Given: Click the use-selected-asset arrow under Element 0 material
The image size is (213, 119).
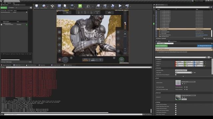Looking at the screenshot, I should coord(182,97).
